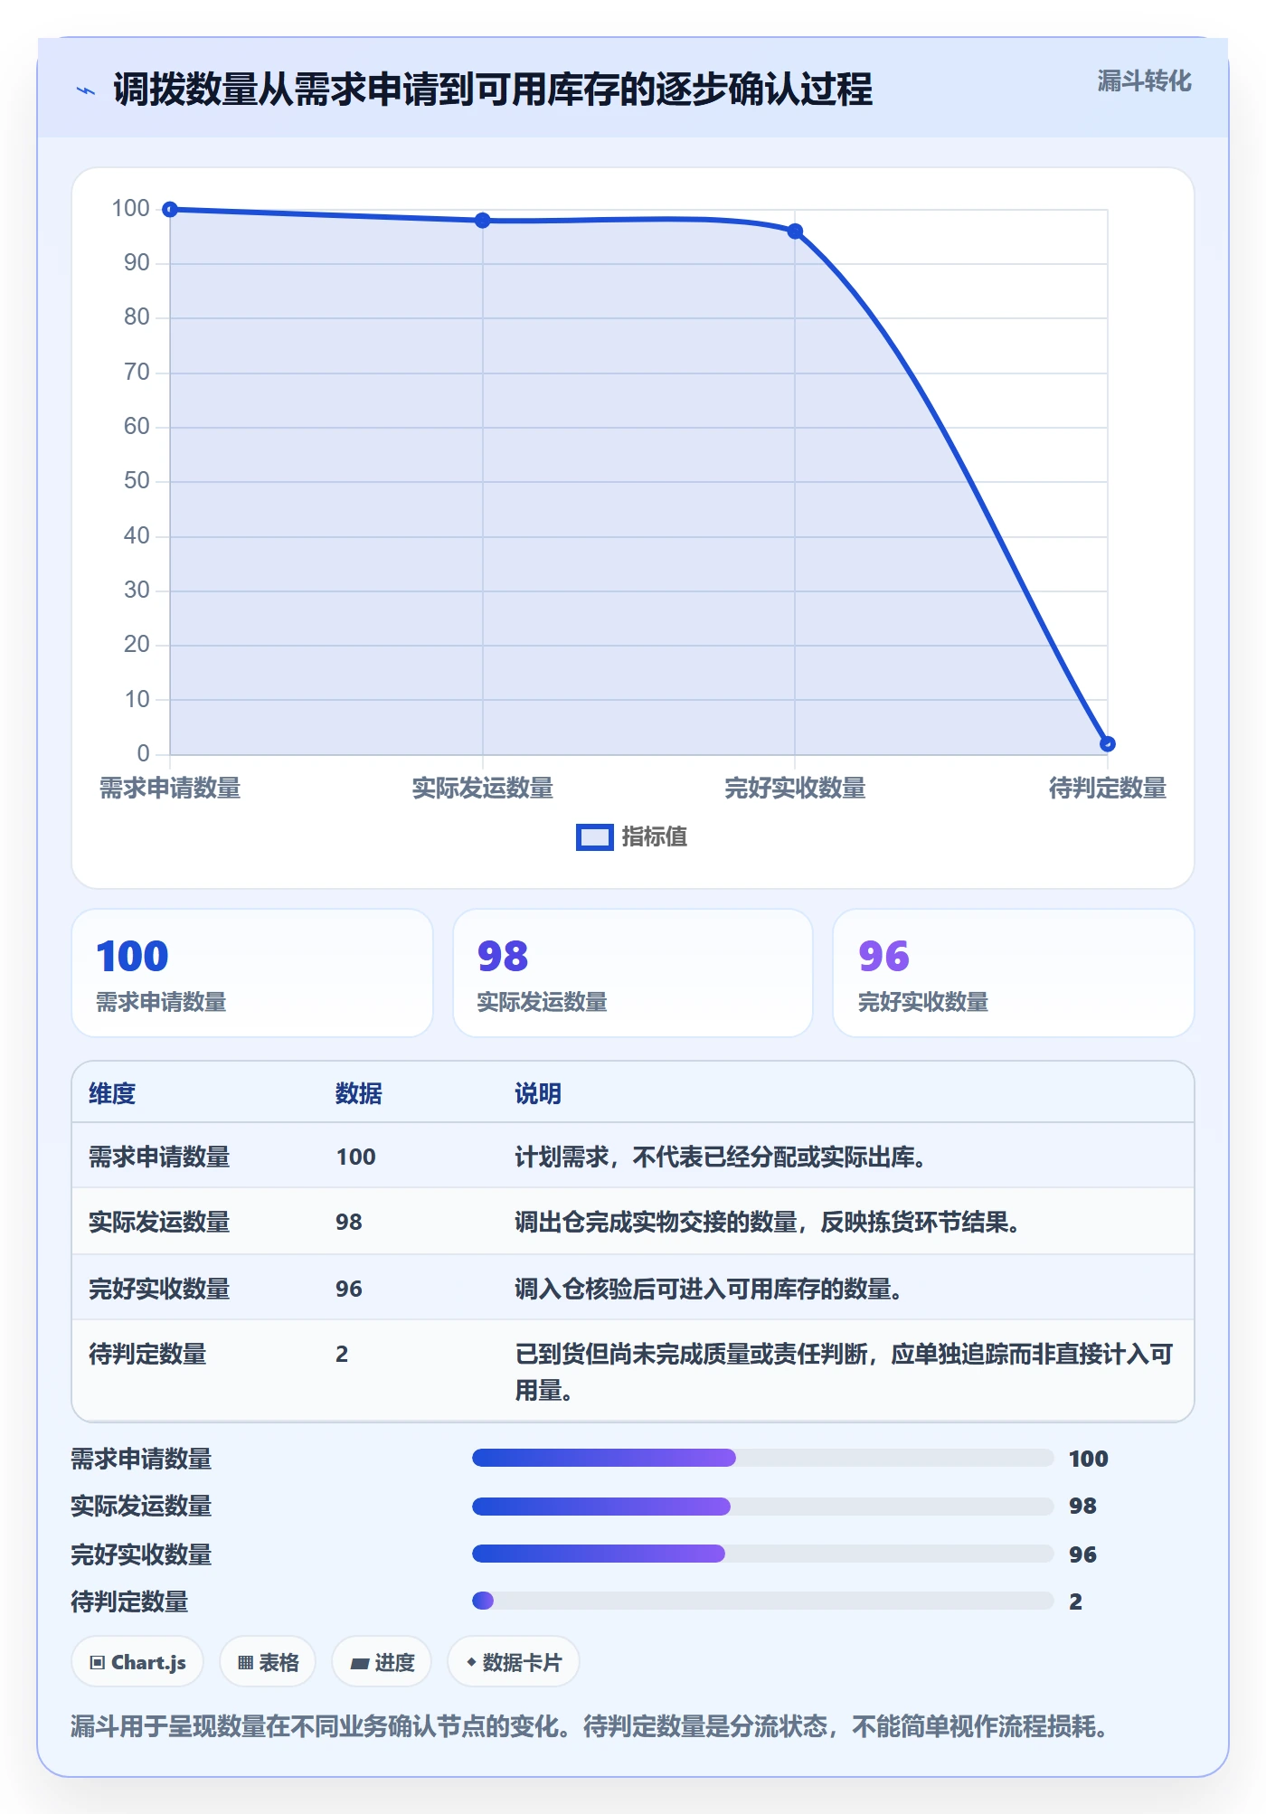This screenshot has width=1266, height=1814.
Task: Click the x-axis label 完好实收数量 in chart
Action: coord(795,788)
